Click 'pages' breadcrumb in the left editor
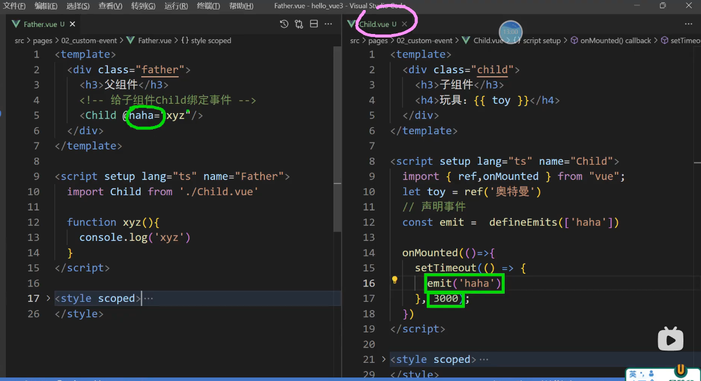Viewport: 701px width, 381px height. (42, 40)
